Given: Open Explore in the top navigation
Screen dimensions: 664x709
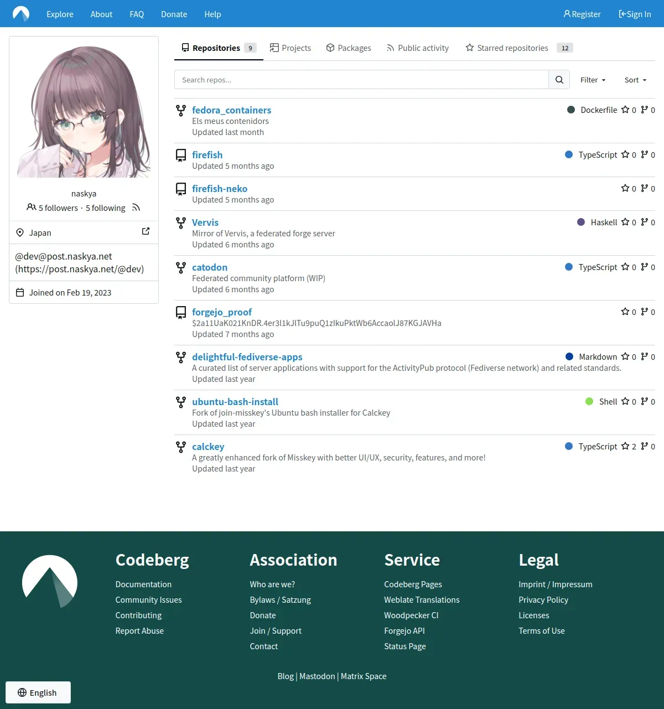Looking at the screenshot, I should click(x=60, y=14).
